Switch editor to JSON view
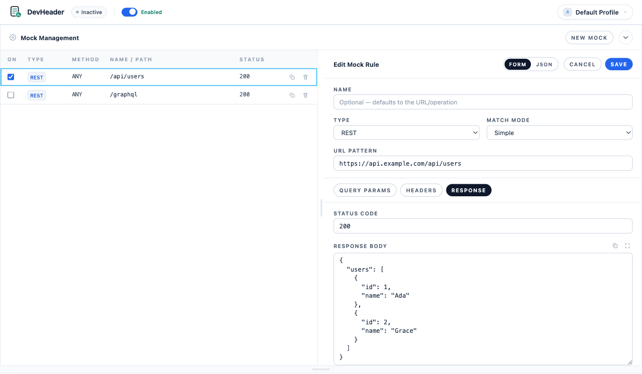This screenshot has height=374, width=642. (x=544, y=64)
